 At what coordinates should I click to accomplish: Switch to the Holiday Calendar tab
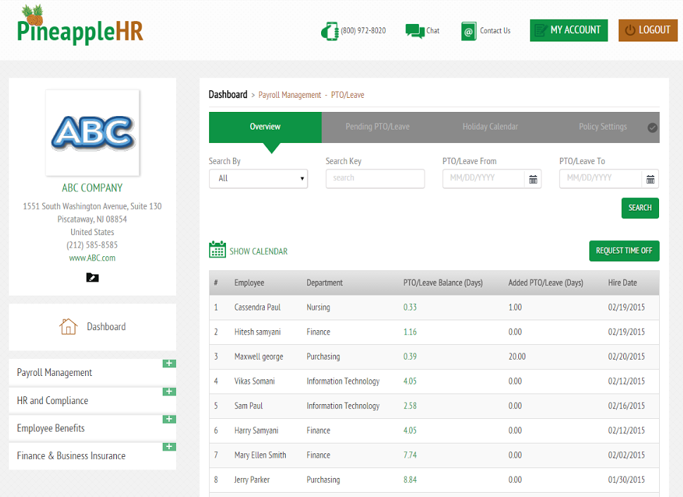(490, 127)
